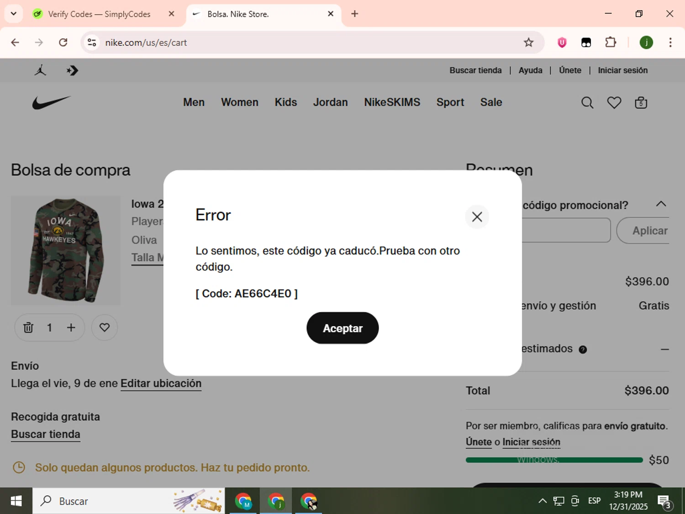Close the Bolsa Nike Store tab

pyautogui.click(x=331, y=14)
